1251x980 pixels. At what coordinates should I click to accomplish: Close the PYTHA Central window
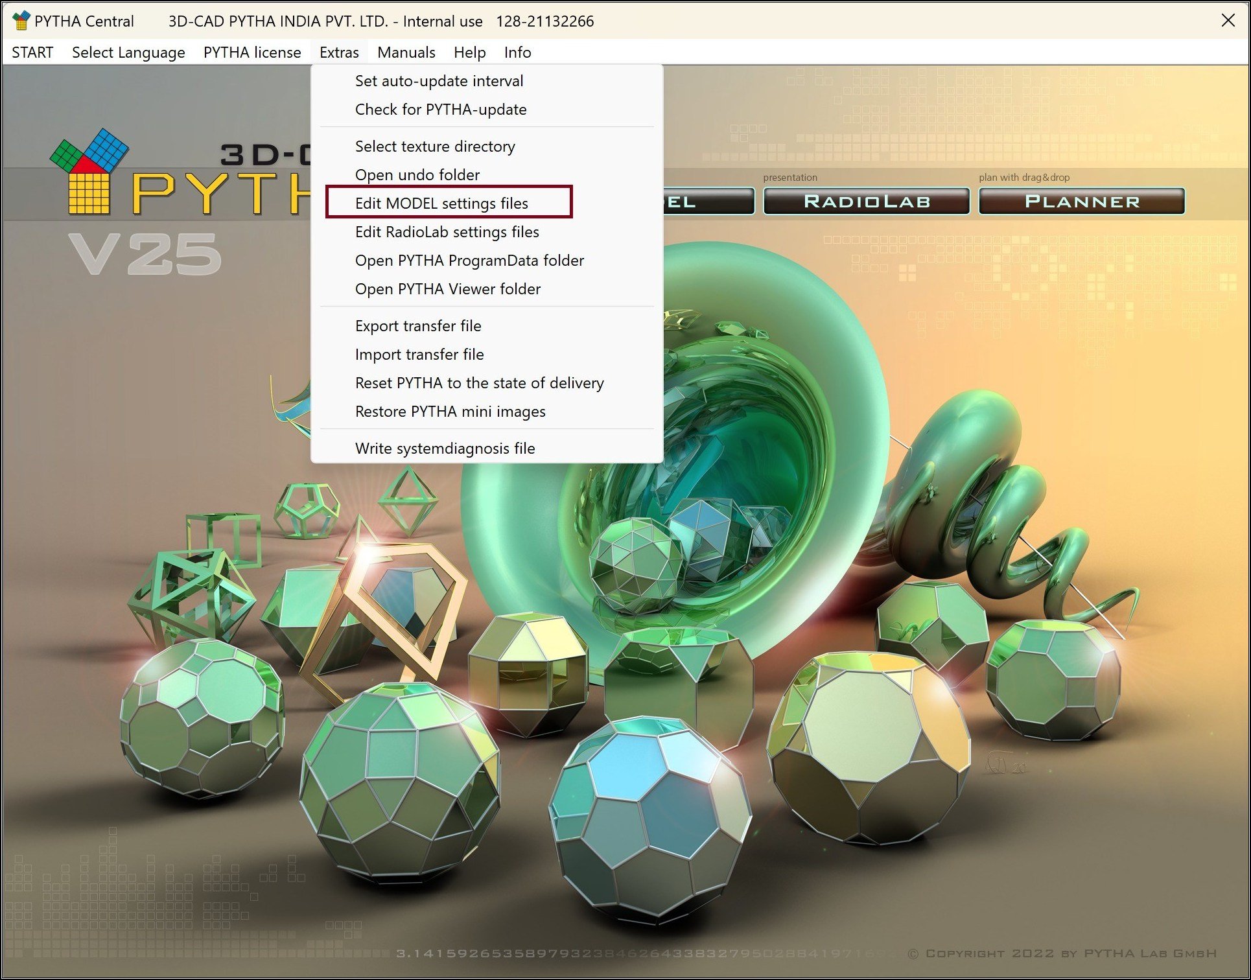1228,20
